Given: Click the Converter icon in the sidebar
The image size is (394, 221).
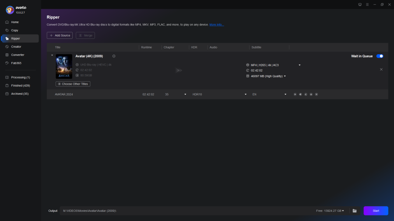Looking at the screenshot, I should [7, 55].
